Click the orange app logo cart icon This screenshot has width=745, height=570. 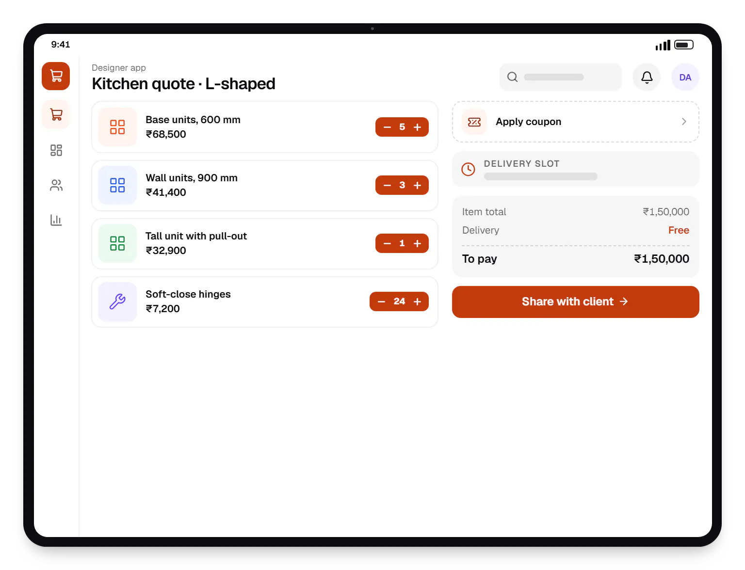[56, 76]
